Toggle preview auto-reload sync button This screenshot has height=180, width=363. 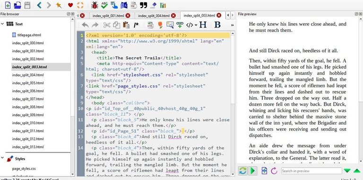pyautogui.click(x=242, y=171)
